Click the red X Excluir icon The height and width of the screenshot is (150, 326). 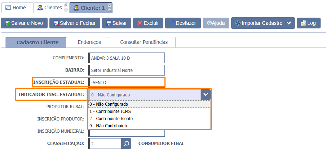[140, 23]
